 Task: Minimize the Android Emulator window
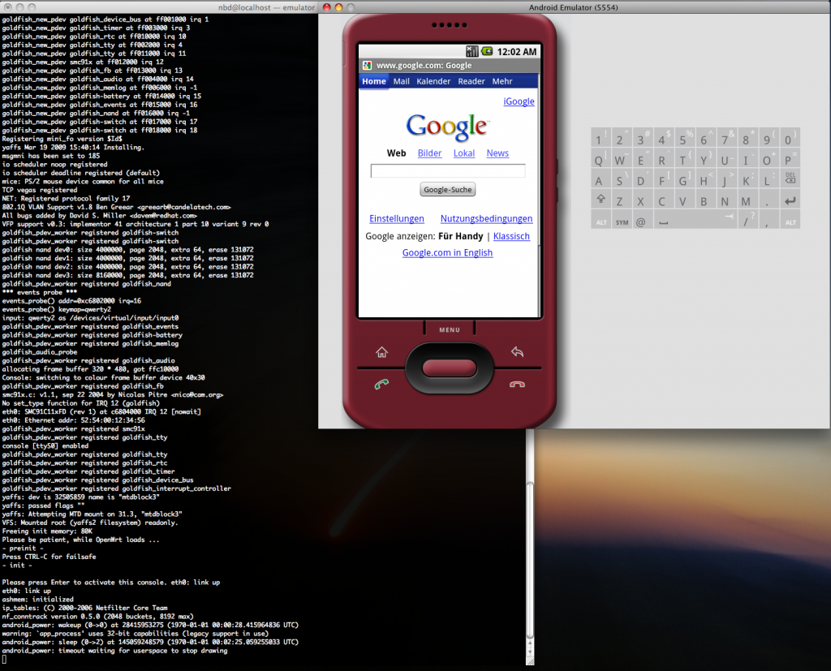[x=338, y=7]
